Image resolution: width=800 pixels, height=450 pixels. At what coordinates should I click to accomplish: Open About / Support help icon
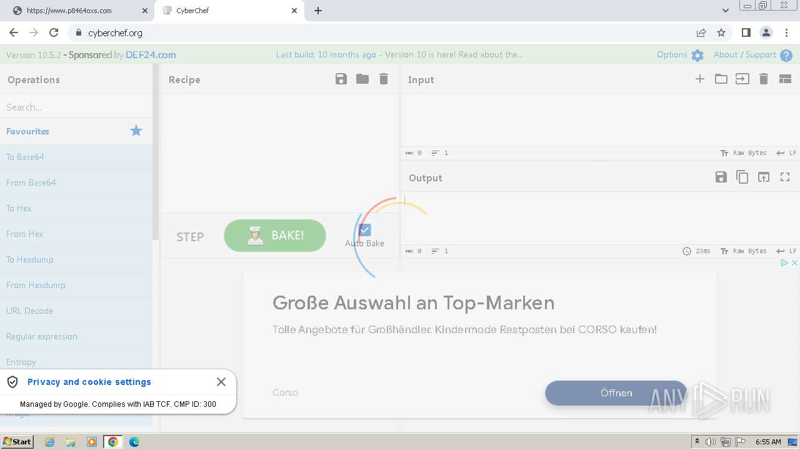(786, 55)
